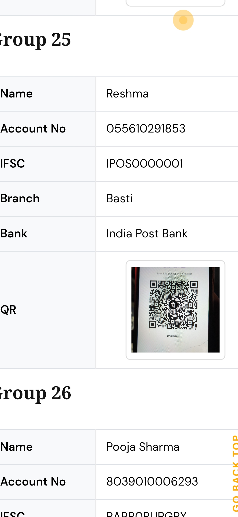The image size is (238, 517).
Task: Click the QR row label
Action: pos(8,310)
